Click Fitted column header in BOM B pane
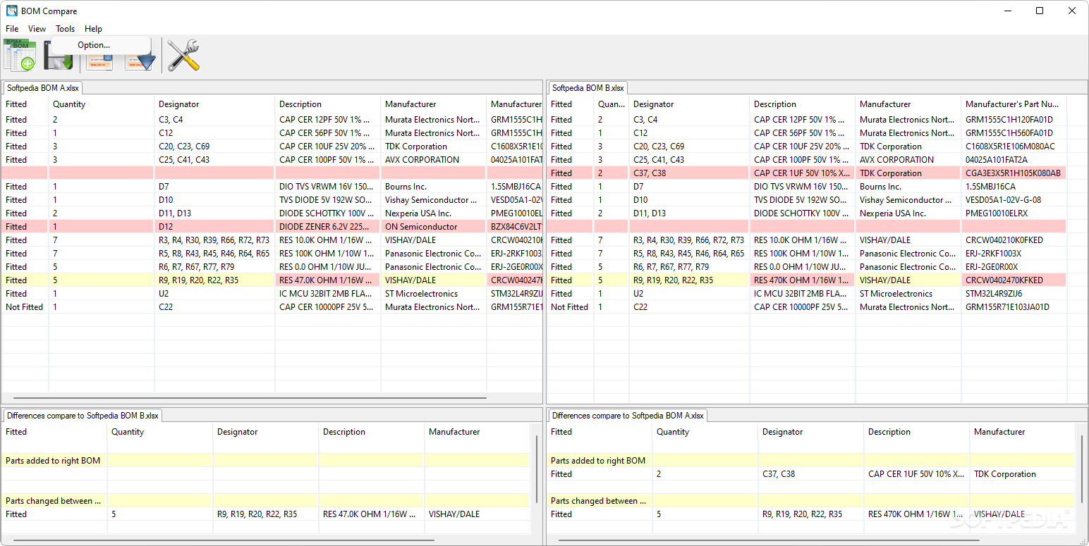Screen dimensions: 1089x546 [x=570, y=104]
